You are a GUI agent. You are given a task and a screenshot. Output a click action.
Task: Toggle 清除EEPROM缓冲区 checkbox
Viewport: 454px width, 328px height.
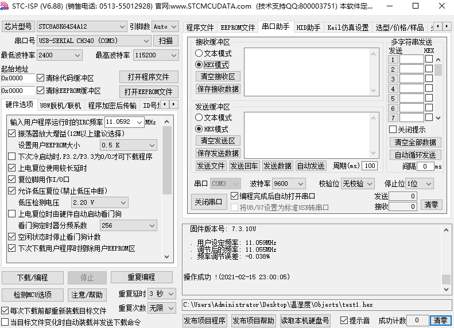tap(41, 91)
